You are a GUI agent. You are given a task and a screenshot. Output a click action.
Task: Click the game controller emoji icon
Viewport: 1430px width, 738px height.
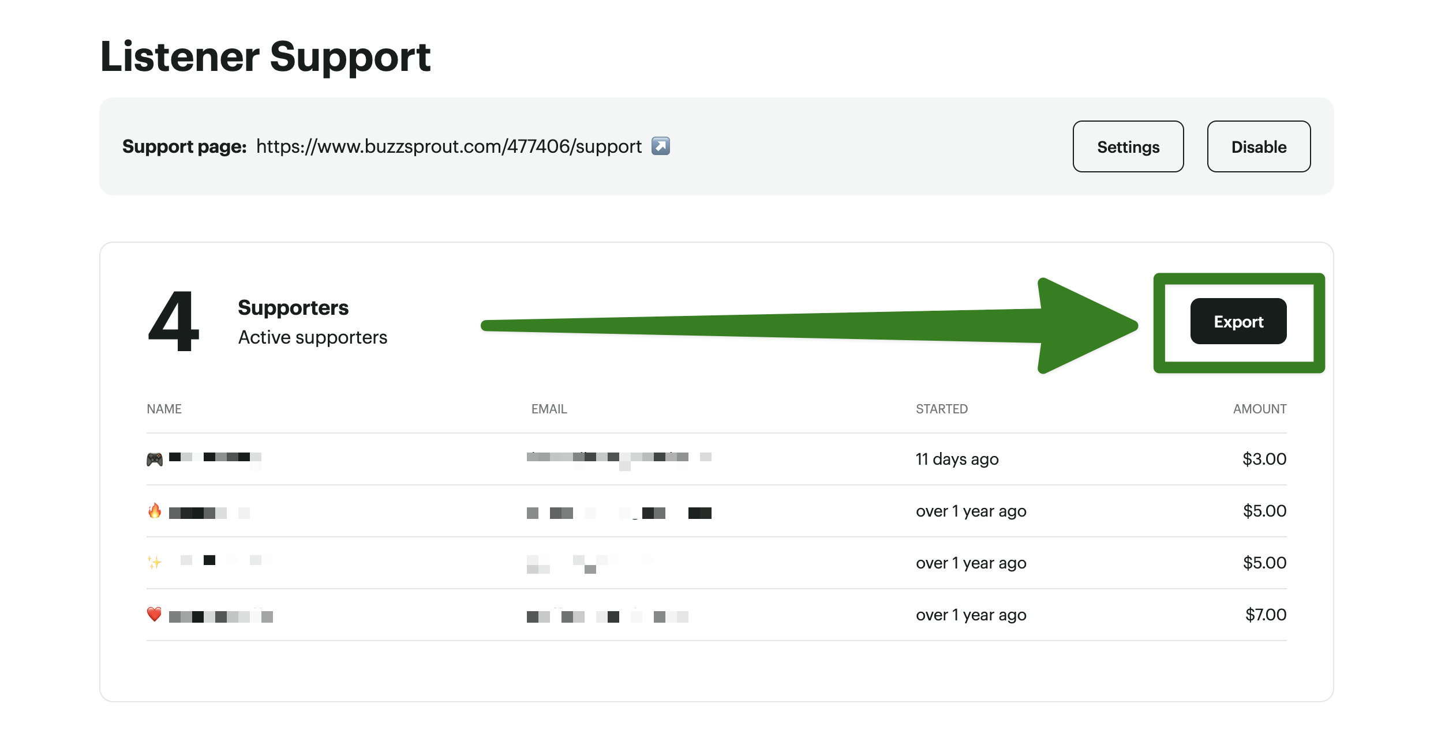point(154,459)
